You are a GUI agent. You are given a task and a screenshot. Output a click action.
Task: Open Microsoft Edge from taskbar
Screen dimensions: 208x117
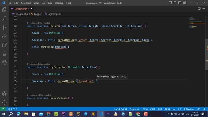point(19,114)
